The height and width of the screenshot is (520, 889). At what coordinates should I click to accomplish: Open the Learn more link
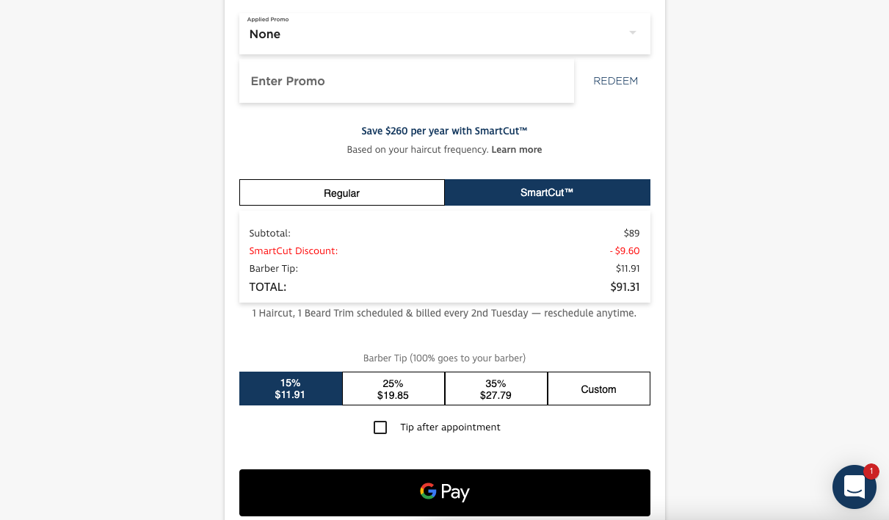pos(517,150)
